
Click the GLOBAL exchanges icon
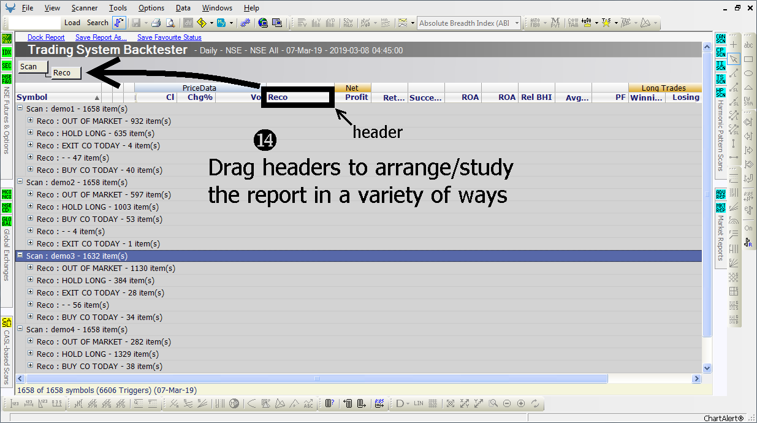7,221
